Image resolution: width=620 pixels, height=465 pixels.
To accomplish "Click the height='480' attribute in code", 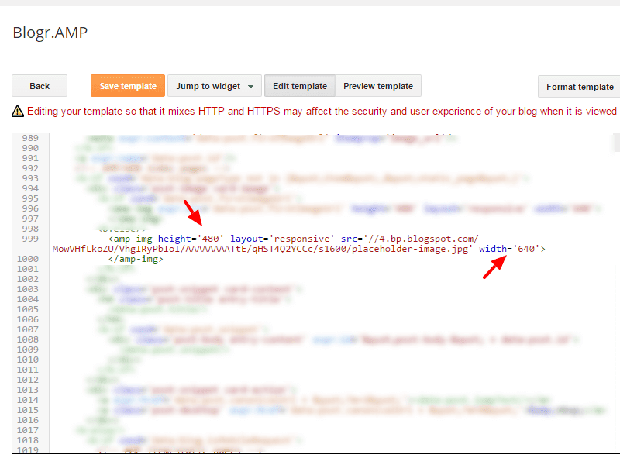I will click(191, 239).
